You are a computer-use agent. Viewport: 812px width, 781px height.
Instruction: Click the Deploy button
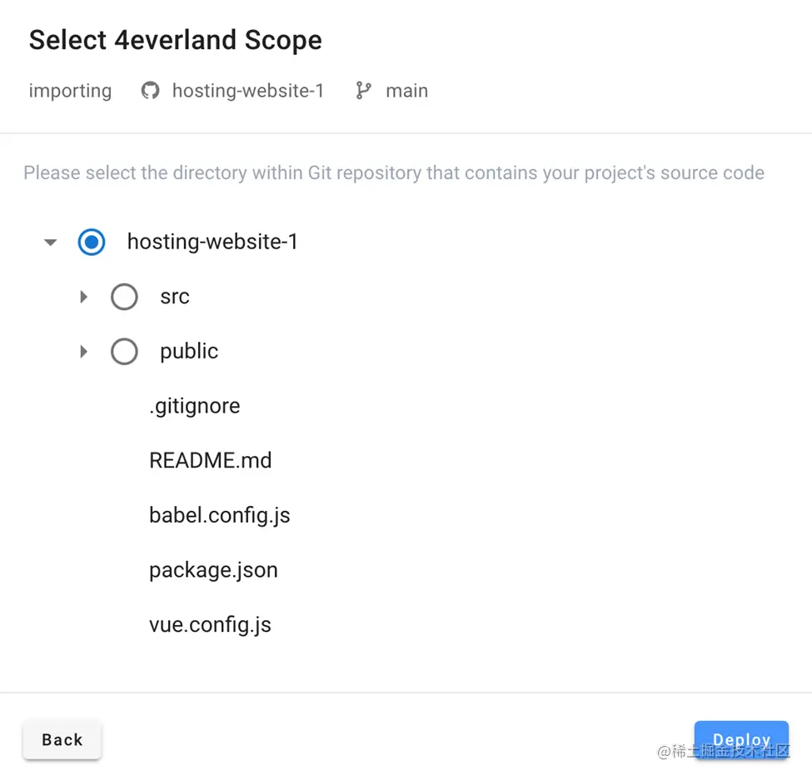point(740,740)
